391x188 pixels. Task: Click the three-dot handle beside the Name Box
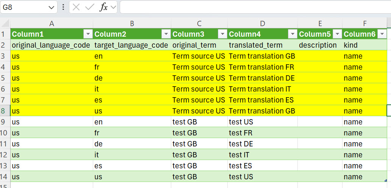tap(63, 7)
